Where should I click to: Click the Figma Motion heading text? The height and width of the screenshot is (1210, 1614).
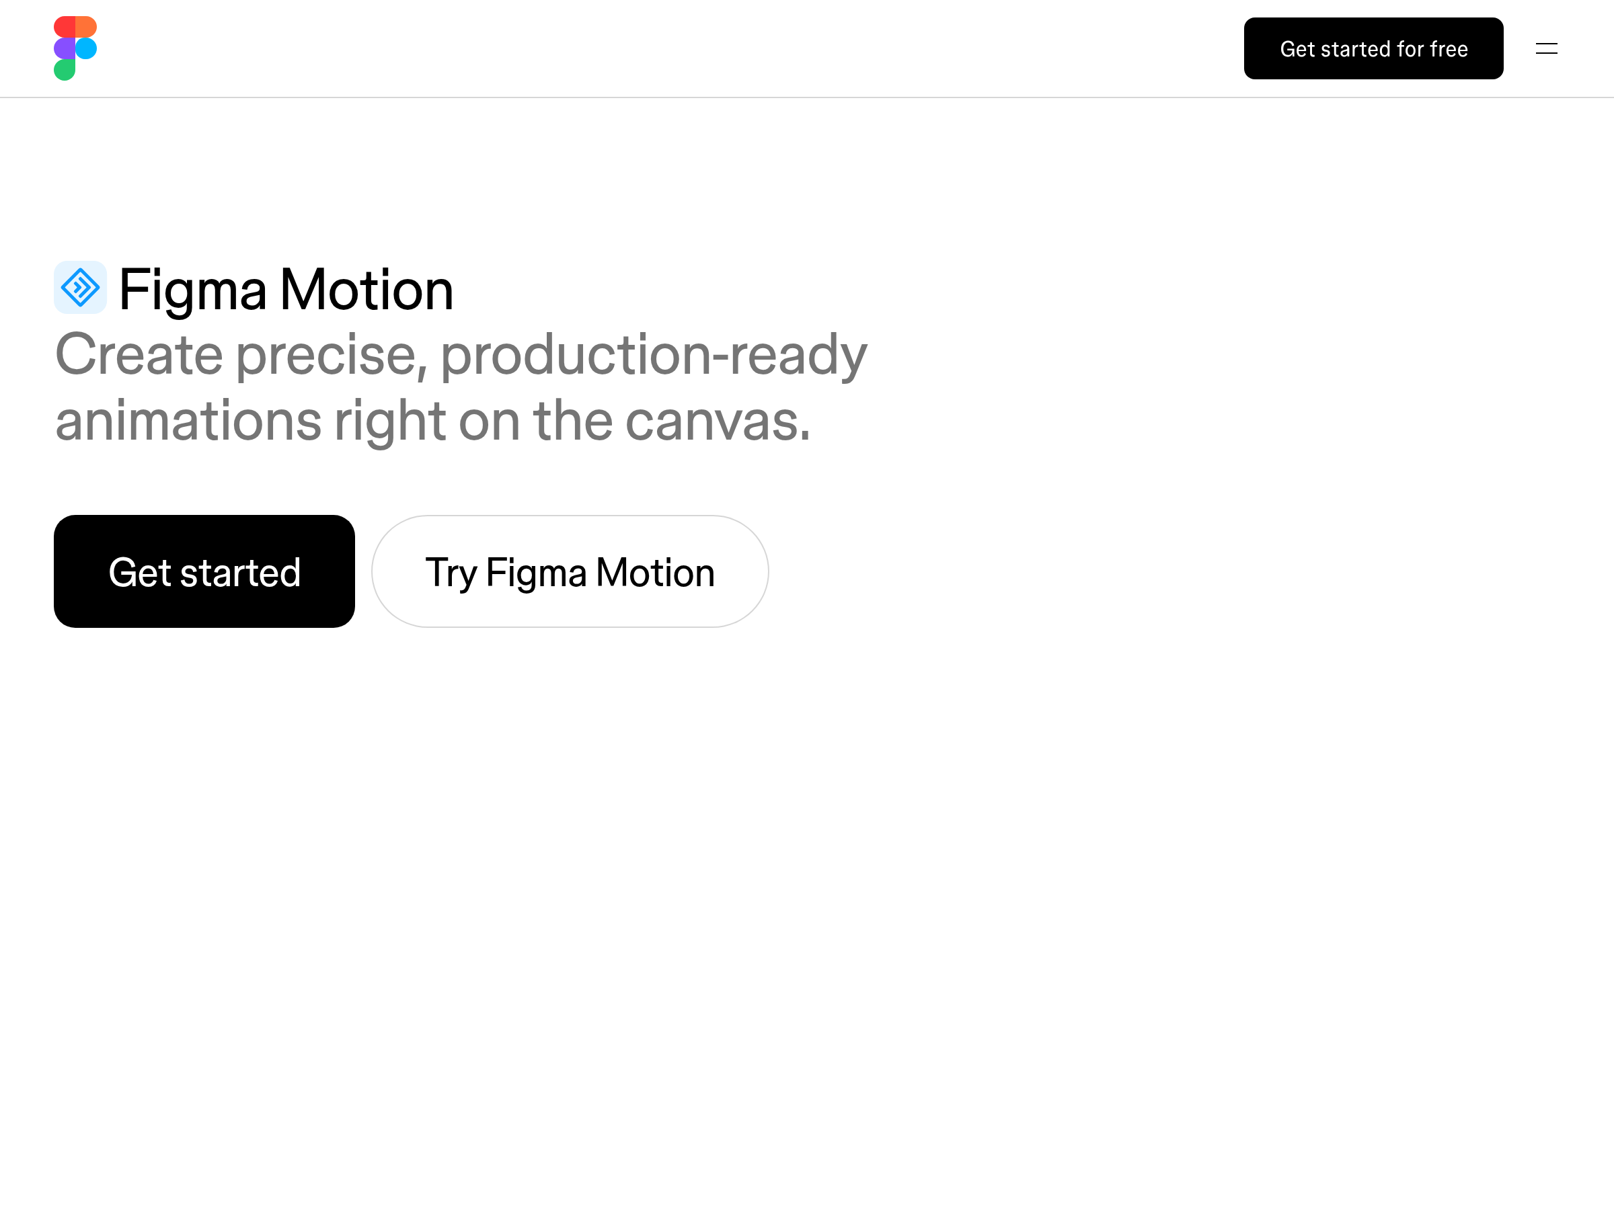click(x=286, y=290)
